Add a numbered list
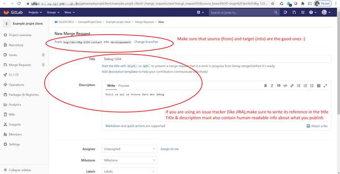The image size is (340, 174). click(x=305, y=86)
